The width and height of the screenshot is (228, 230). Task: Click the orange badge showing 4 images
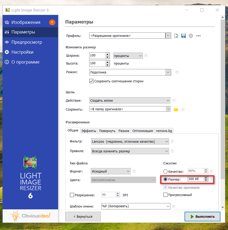click(x=52, y=22)
